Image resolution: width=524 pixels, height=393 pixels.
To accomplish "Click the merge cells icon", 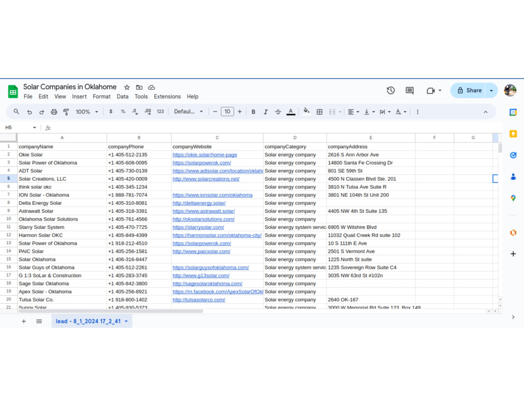I will coord(332,112).
